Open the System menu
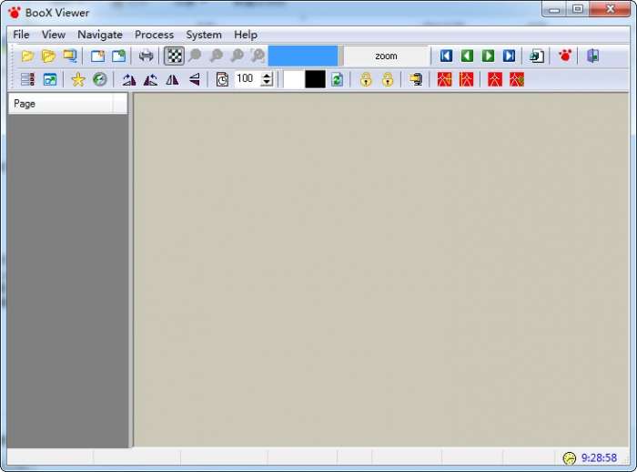This screenshot has width=637, height=472. (x=204, y=35)
